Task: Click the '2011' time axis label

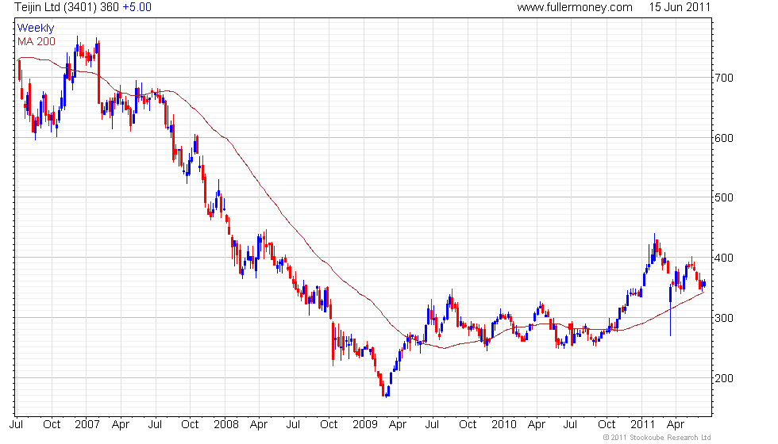Action: 642,425
